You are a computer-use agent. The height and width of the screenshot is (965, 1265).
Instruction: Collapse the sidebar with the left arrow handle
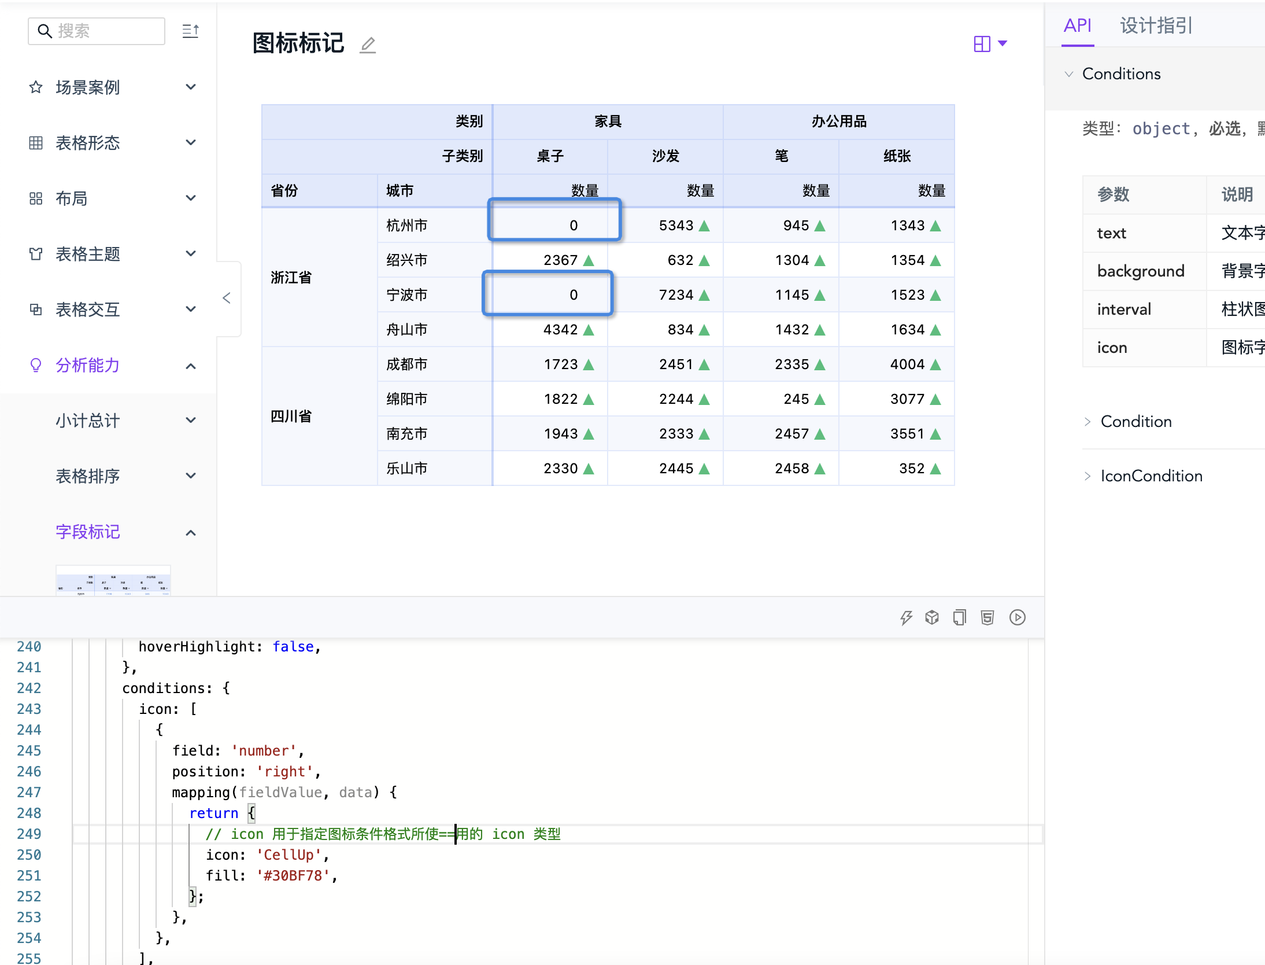click(x=227, y=298)
